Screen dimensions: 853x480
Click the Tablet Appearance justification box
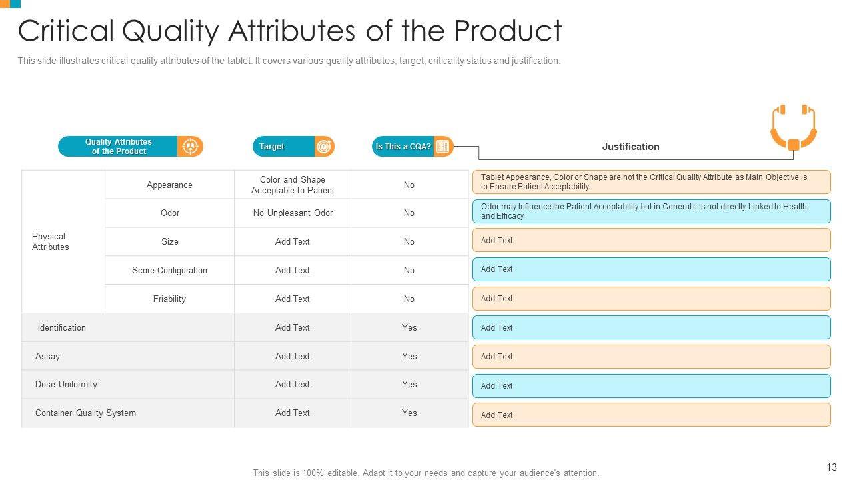651,182
